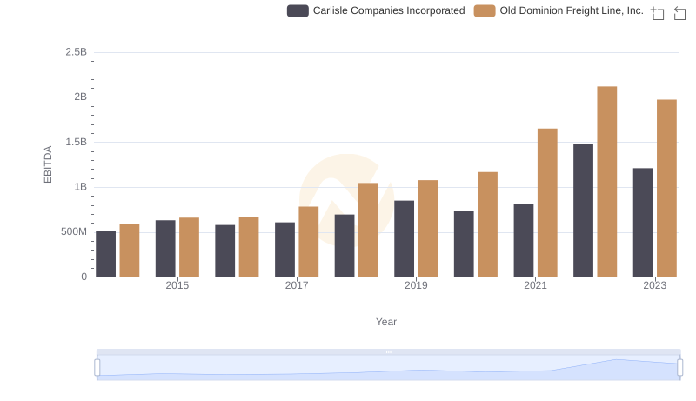Click the data zoom slider top grip

click(x=389, y=351)
